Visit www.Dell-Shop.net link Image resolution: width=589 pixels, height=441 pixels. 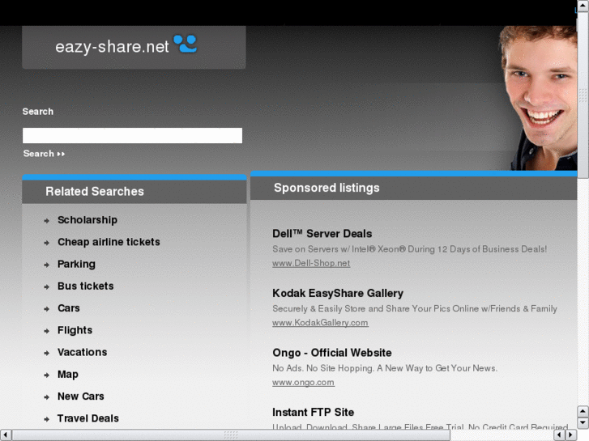point(311,263)
